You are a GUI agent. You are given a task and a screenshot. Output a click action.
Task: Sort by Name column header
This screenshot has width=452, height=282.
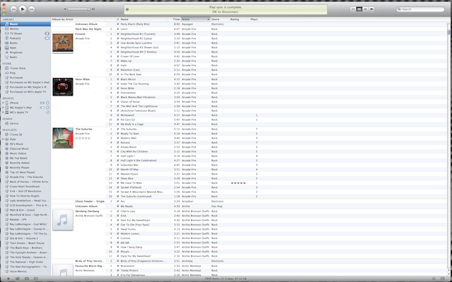tap(143, 19)
